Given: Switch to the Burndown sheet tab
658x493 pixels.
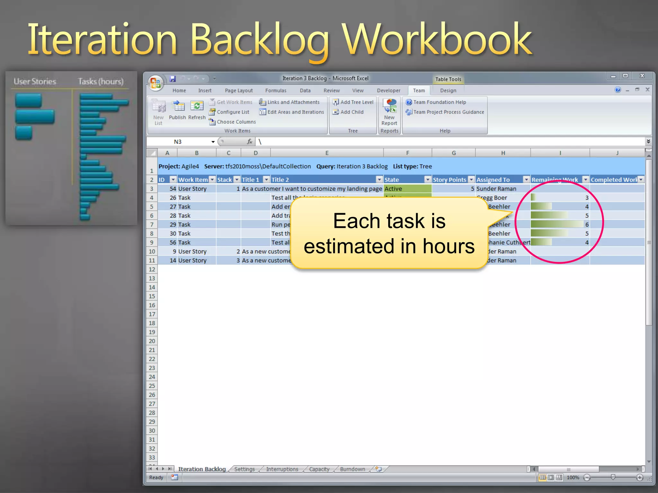Looking at the screenshot, I should click(352, 469).
